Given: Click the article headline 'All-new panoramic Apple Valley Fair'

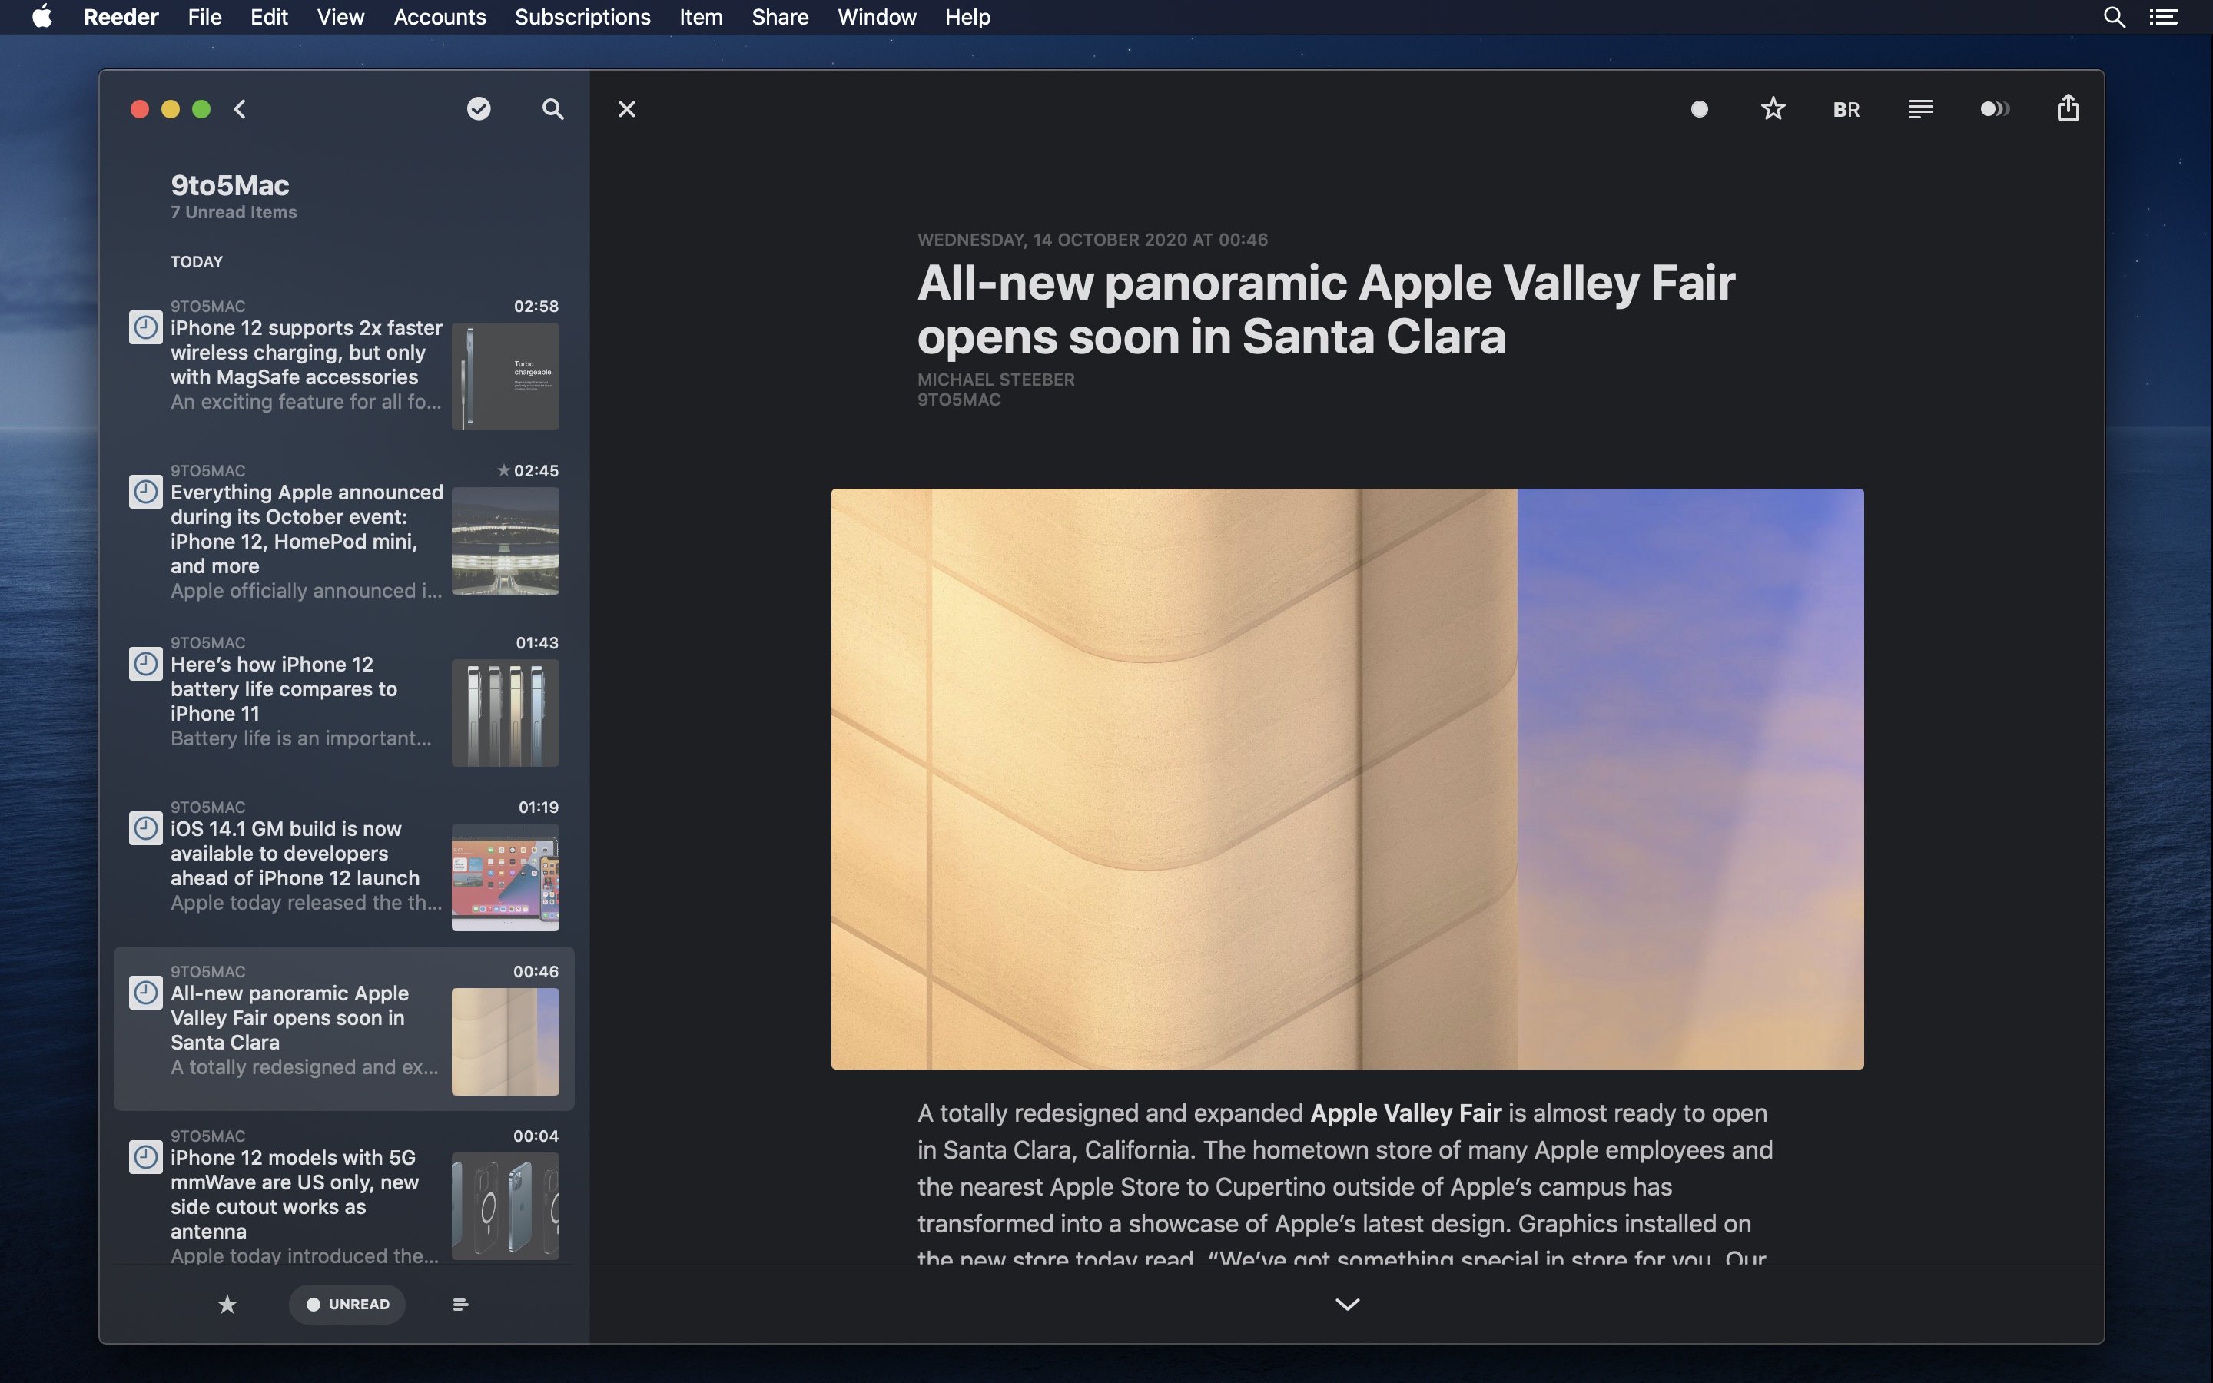Looking at the screenshot, I should point(1326,309).
